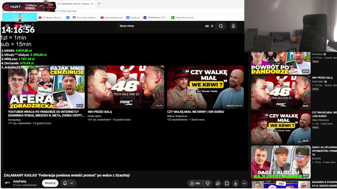337x189 pixels.
Task: Play the AFERA ZDRADZIECKA end-screen thumbnail
Action: (46, 87)
